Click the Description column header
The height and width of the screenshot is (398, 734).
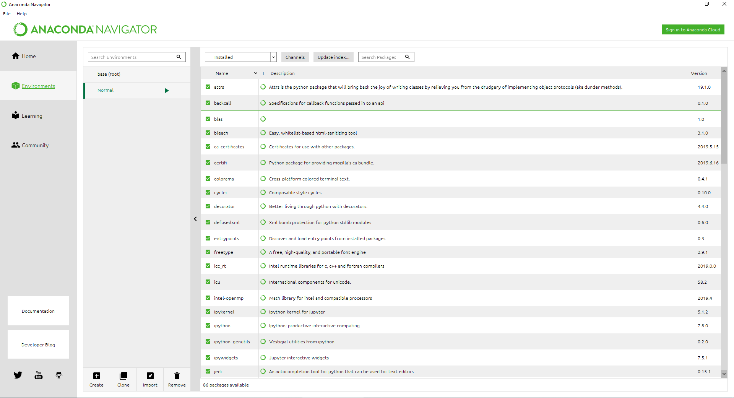283,73
